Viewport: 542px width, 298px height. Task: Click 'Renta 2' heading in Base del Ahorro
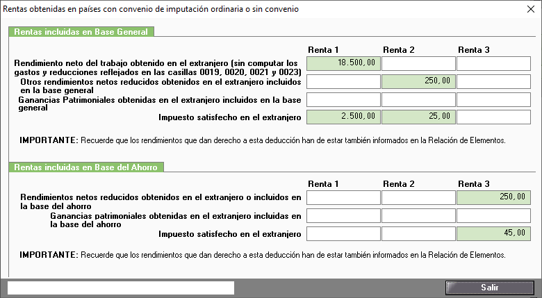coord(399,184)
